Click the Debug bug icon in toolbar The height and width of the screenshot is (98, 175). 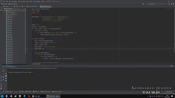[x=161, y=4]
